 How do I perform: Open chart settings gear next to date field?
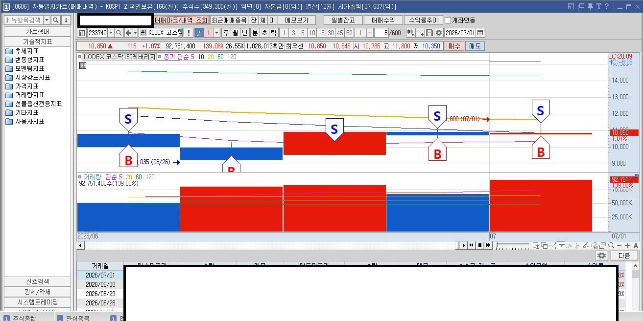tap(439, 33)
